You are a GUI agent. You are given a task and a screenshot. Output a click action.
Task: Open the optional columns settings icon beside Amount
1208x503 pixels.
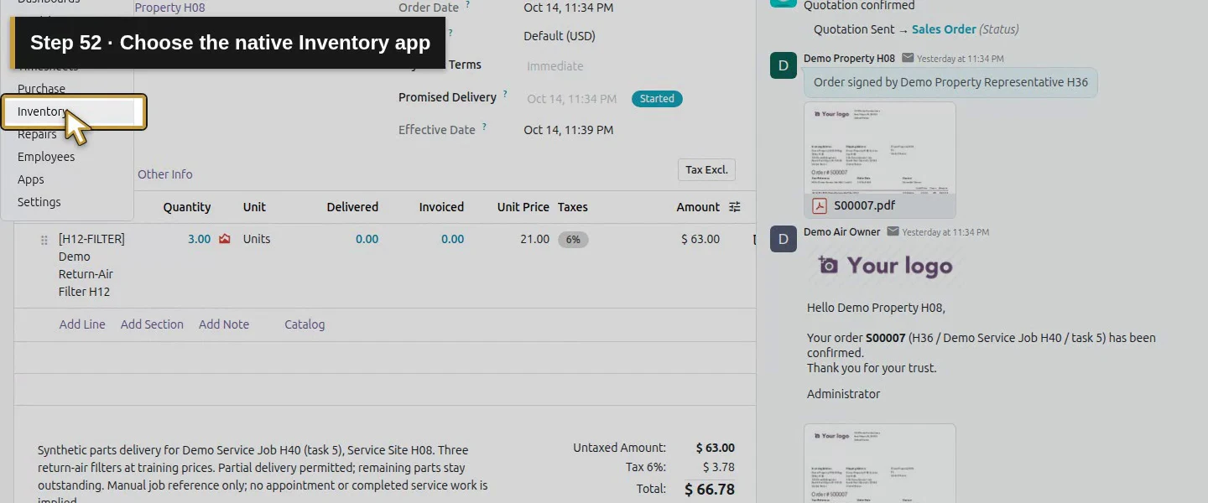click(x=735, y=207)
